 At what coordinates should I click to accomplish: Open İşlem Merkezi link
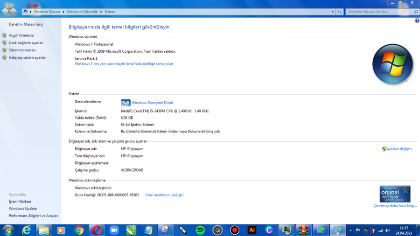coord(20,201)
